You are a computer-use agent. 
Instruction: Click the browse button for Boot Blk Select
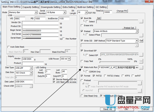pyautogui.click(x=141, y=21)
